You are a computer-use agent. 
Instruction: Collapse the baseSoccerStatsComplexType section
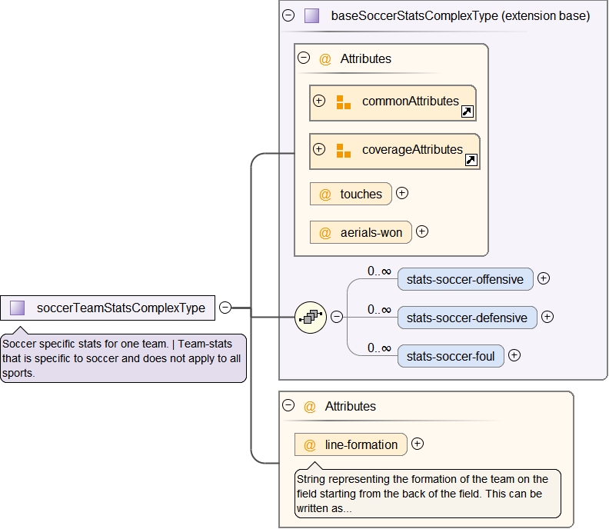[x=288, y=15]
